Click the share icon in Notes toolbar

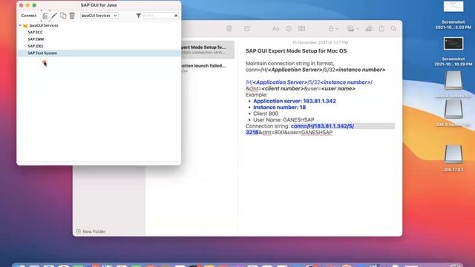click(x=381, y=28)
